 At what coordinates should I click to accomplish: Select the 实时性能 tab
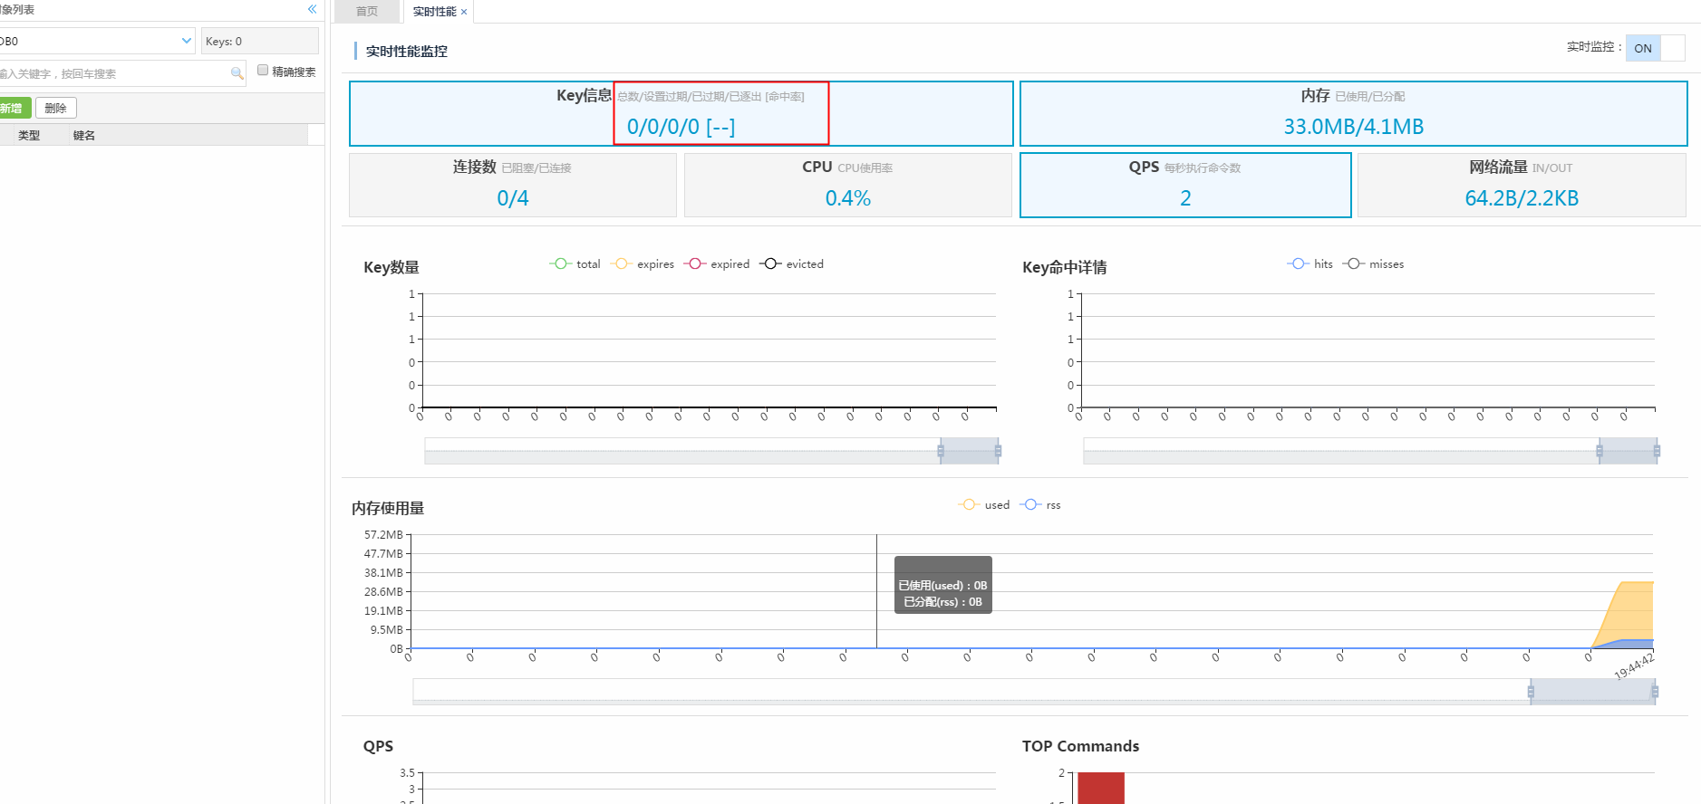click(434, 12)
